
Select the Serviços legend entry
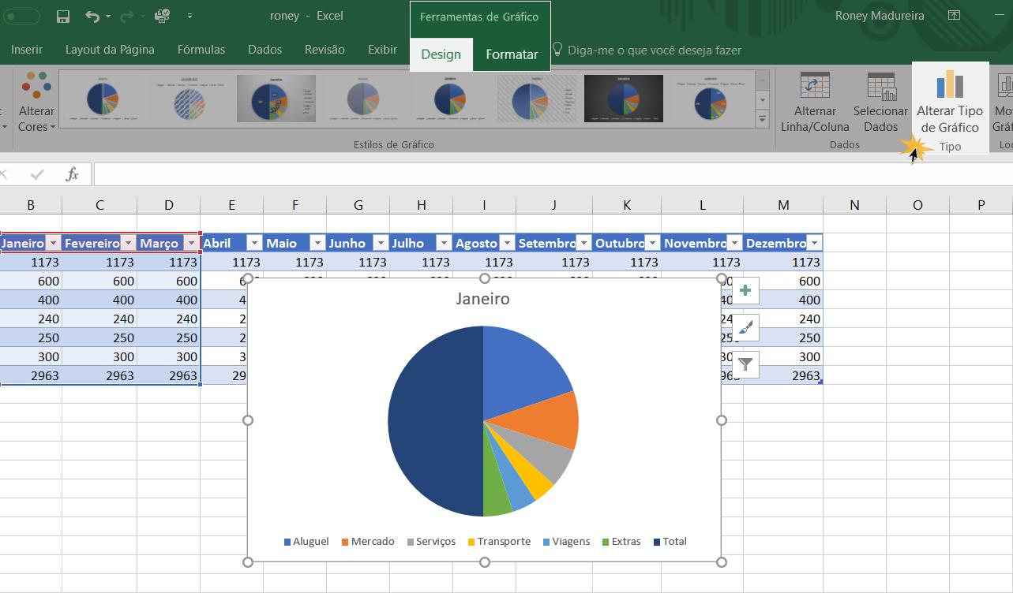pyautogui.click(x=432, y=542)
